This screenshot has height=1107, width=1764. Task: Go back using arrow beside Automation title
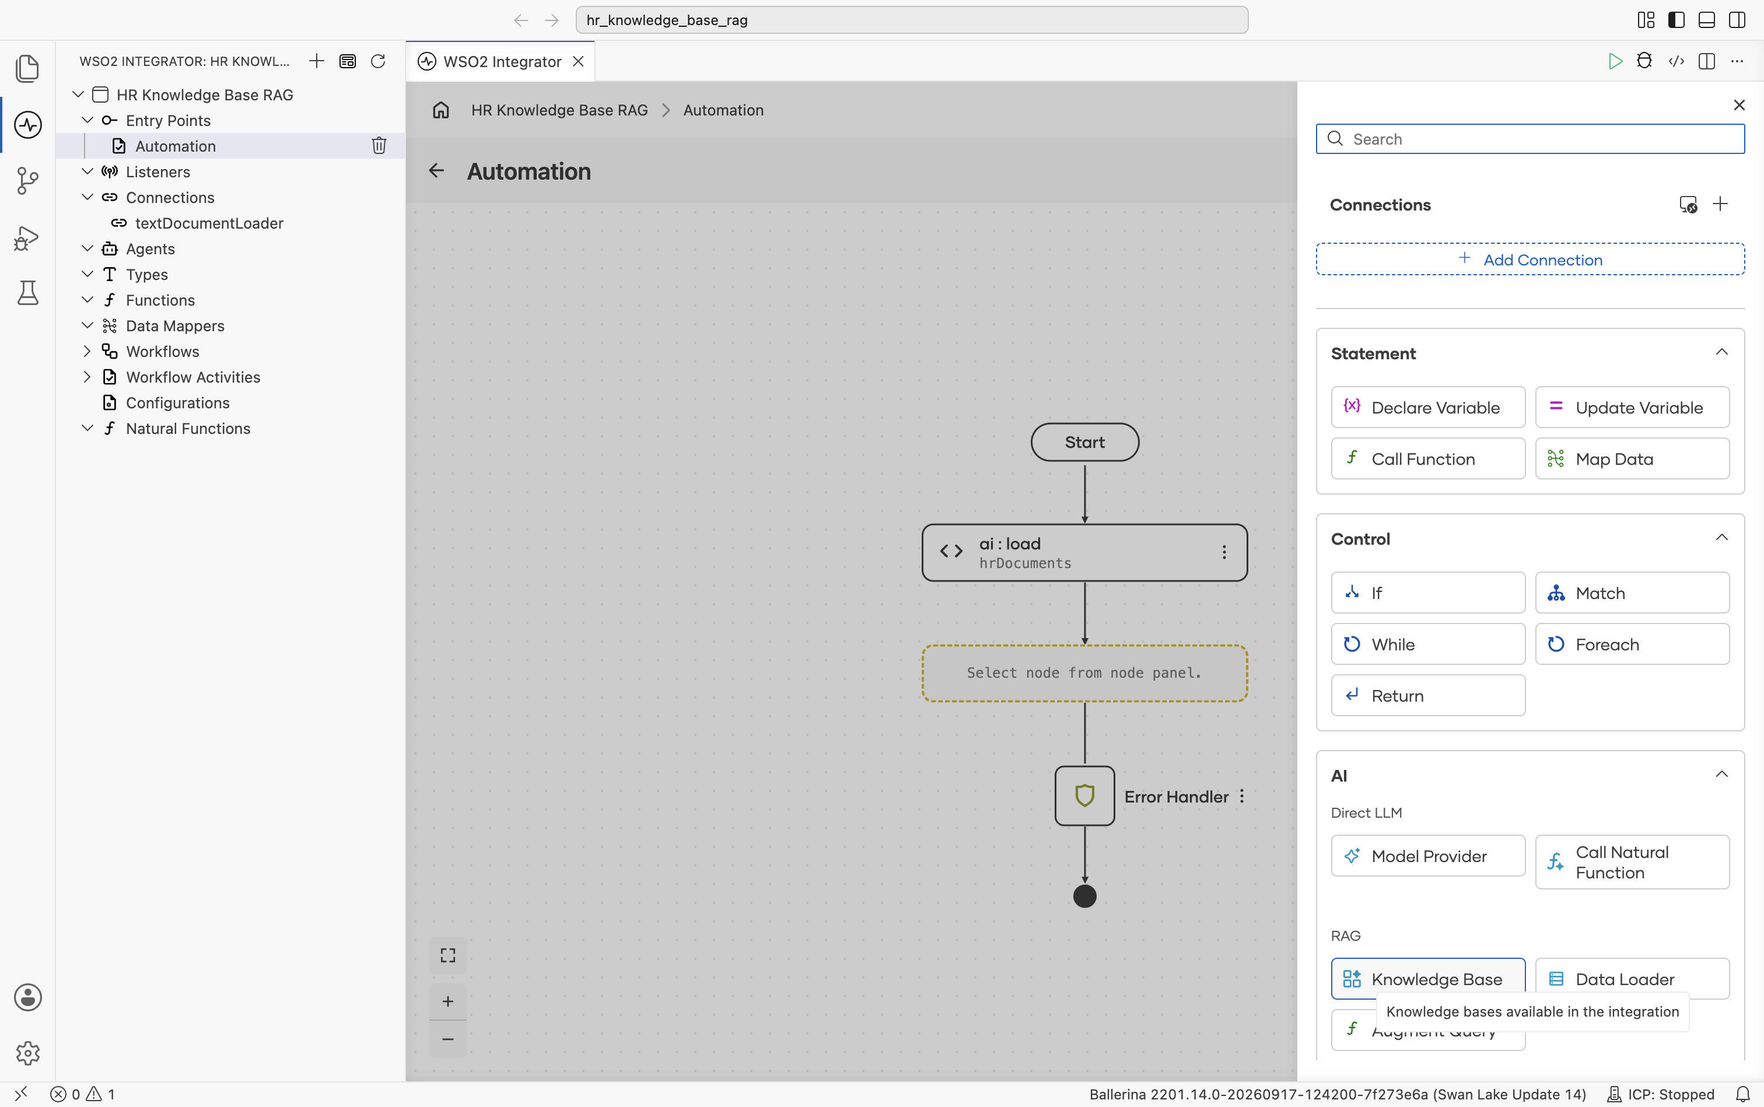tap(436, 170)
